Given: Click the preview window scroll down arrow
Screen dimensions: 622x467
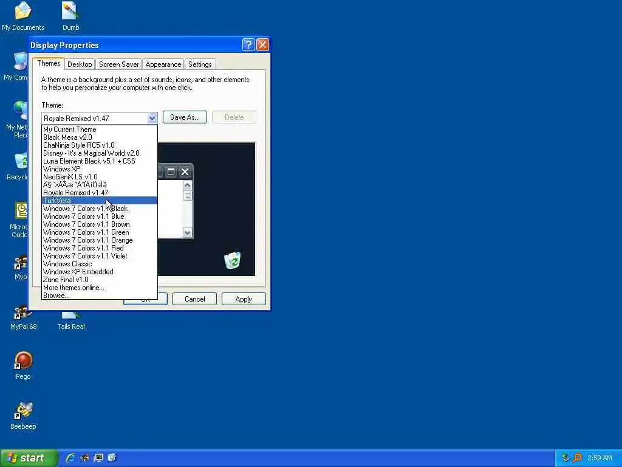Looking at the screenshot, I should (x=187, y=232).
